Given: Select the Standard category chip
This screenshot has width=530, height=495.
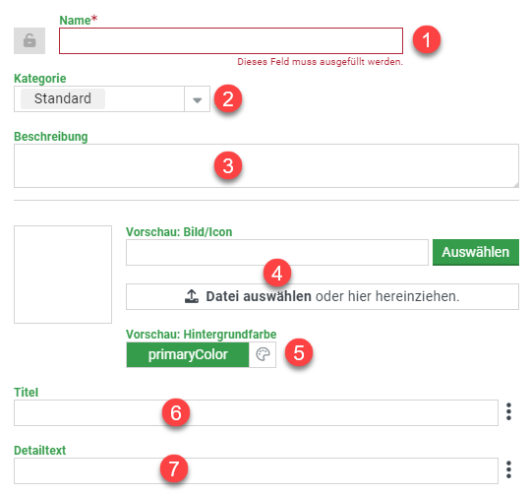Looking at the screenshot, I should point(63,98).
